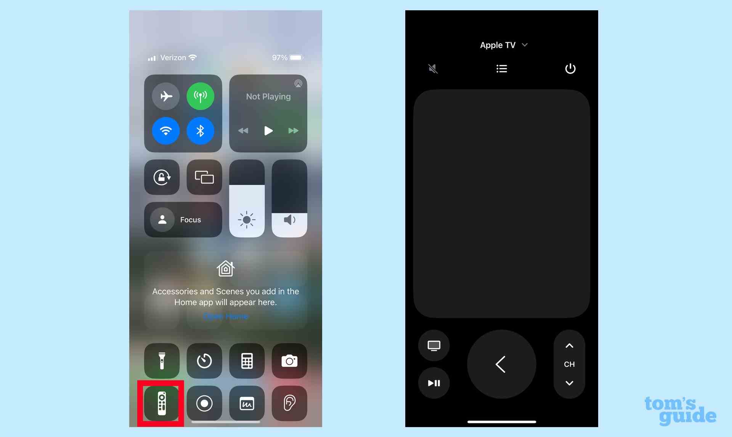Select the Screen Mirroring icon
Image resolution: width=732 pixels, height=437 pixels.
click(x=205, y=177)
